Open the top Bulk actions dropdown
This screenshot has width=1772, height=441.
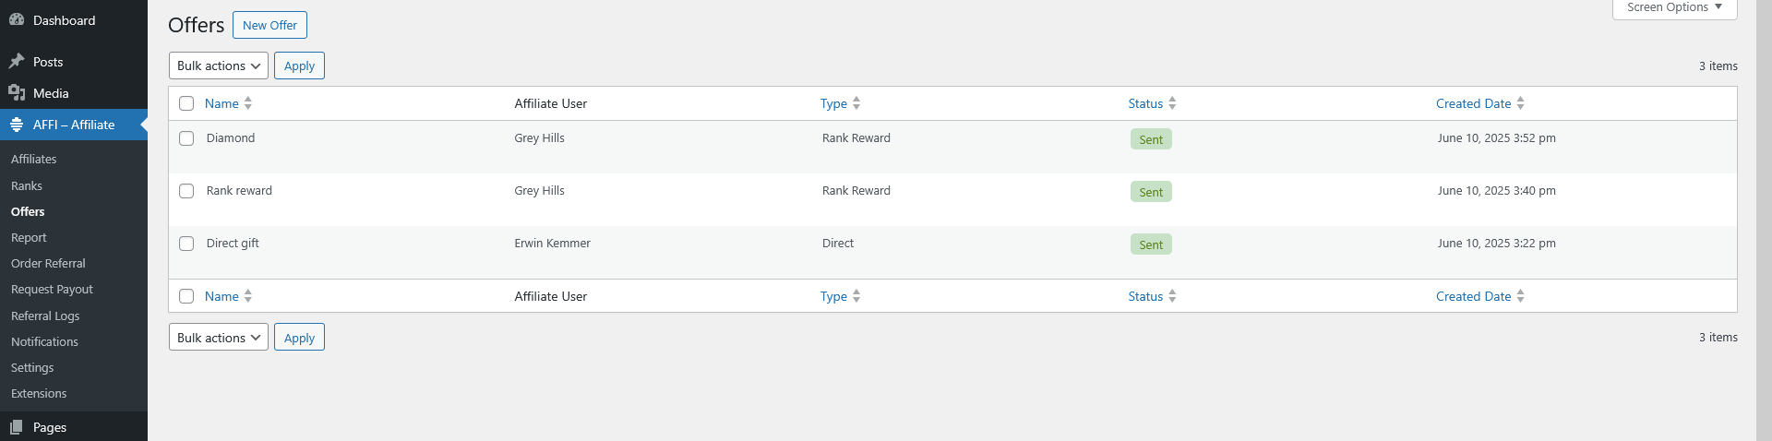coord(219,66)
